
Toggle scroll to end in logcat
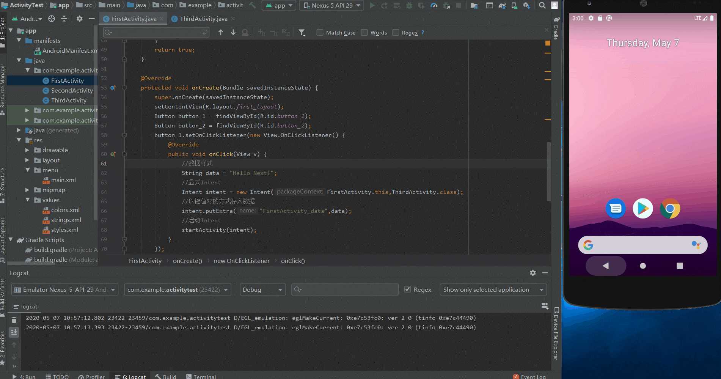coord(14,332)
